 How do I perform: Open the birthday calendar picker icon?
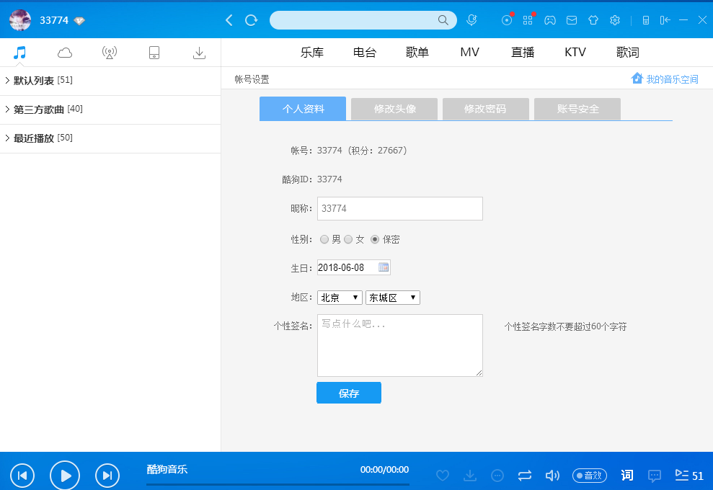pos(384,267)
